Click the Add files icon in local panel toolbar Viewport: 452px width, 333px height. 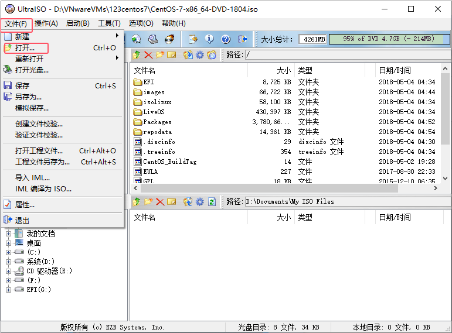coord(188,202)
